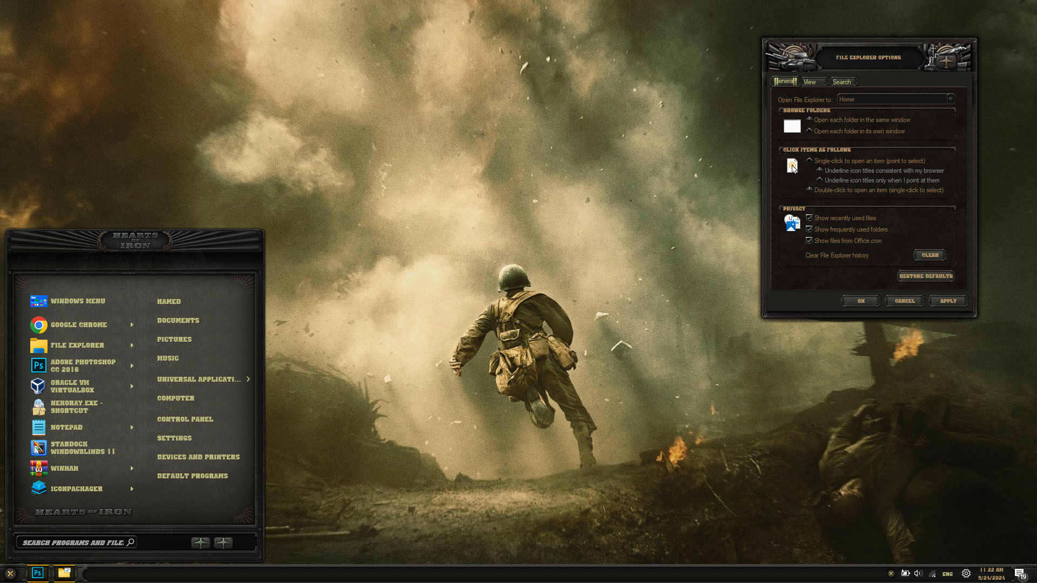This screenshot has width=1037, height=583.
Task: Uncheck Show recently used files
Action: (x=809, y=218)
